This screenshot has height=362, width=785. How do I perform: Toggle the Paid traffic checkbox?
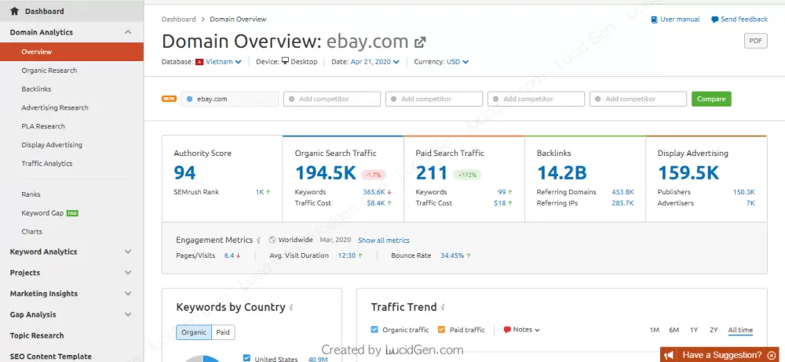(441, 330)
